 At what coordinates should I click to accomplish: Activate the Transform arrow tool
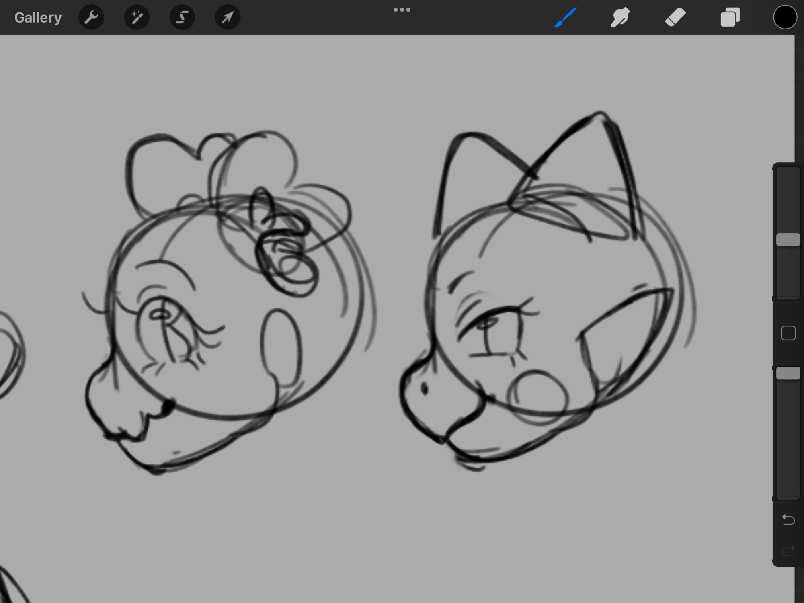coord(228,17)
